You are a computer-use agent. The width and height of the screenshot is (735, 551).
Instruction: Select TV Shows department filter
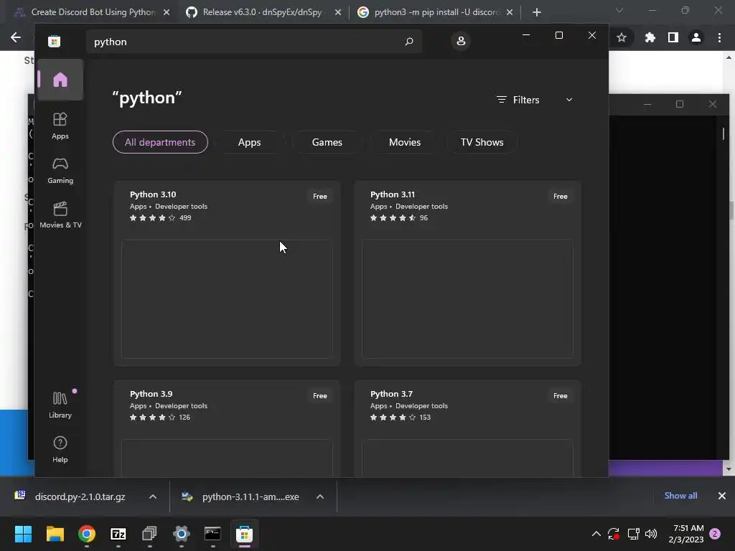[482, 142]
